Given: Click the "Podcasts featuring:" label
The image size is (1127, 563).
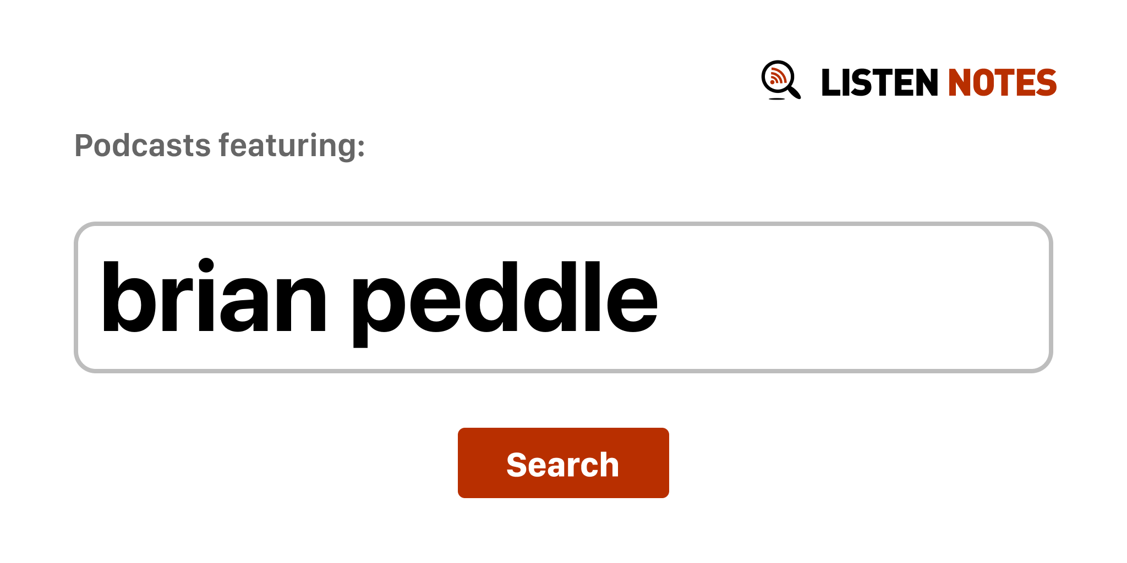Looking at the screenshot, I should (x=220, y=146).
